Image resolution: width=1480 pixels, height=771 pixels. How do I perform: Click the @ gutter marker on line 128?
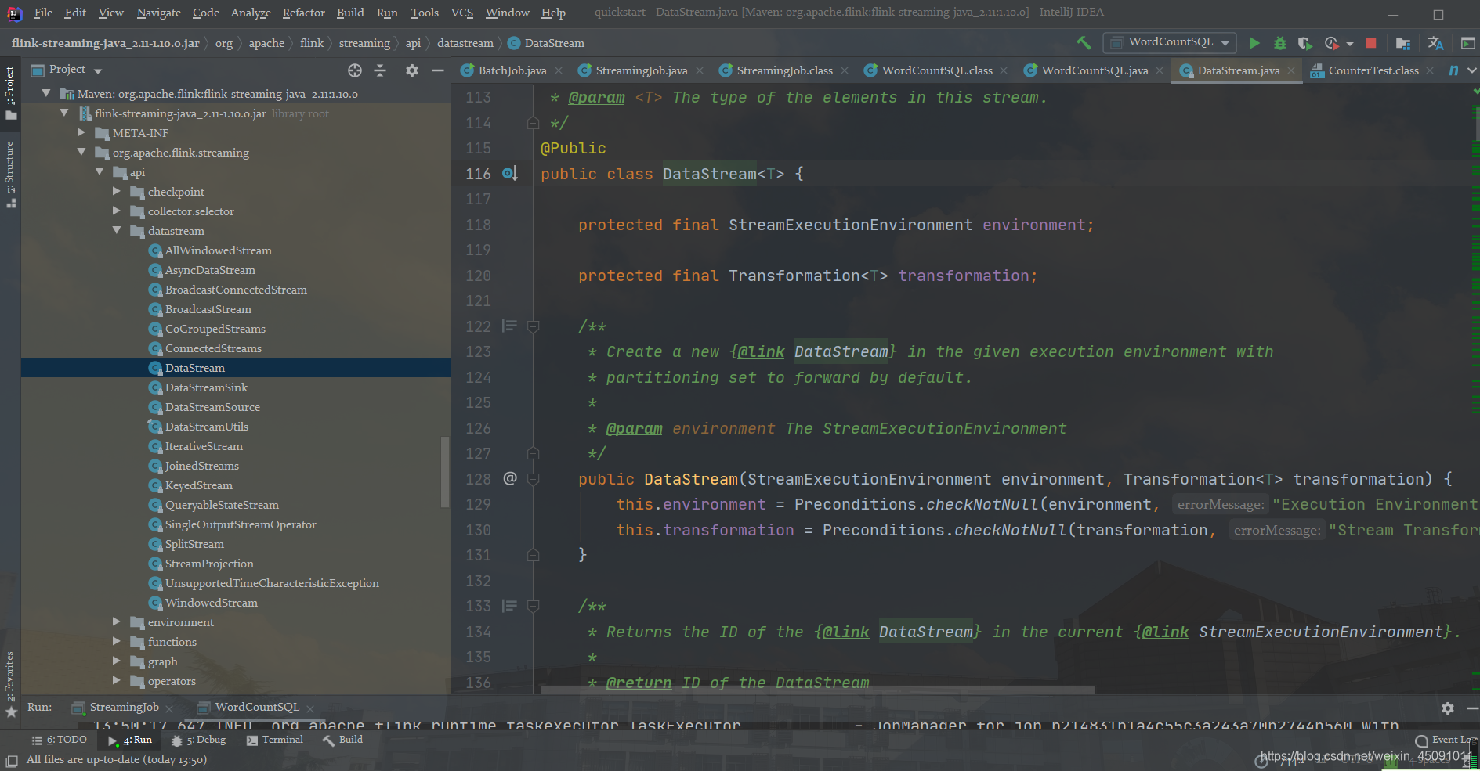[x=510, y=478]
